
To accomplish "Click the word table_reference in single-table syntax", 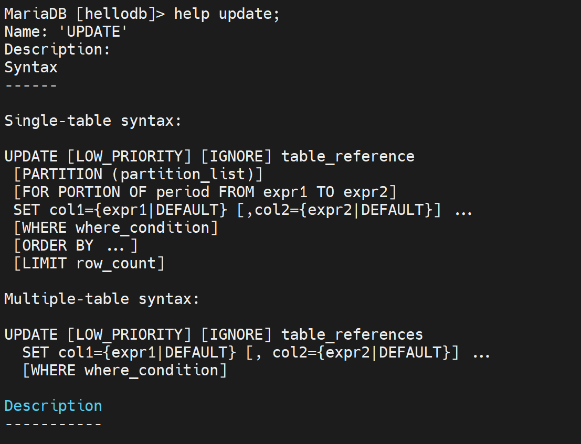I will tap(347, 156).
